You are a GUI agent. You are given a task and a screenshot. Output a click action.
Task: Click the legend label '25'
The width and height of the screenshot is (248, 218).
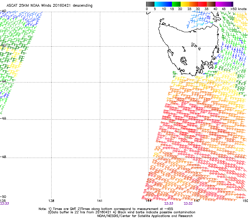click(189, 9)
